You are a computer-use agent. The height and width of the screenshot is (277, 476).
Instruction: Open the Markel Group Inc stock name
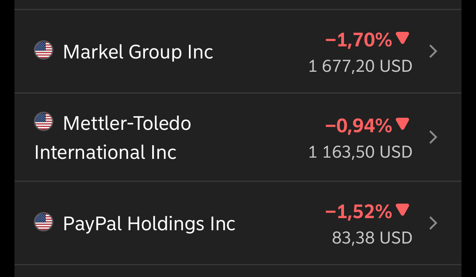[138, 52]
